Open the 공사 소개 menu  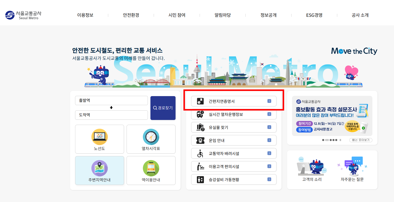[x=360, y=15]
